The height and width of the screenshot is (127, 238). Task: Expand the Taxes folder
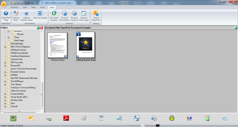tap(8, 37)
